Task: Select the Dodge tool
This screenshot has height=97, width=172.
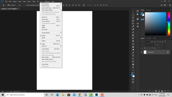Action: [x=133, y=50]
